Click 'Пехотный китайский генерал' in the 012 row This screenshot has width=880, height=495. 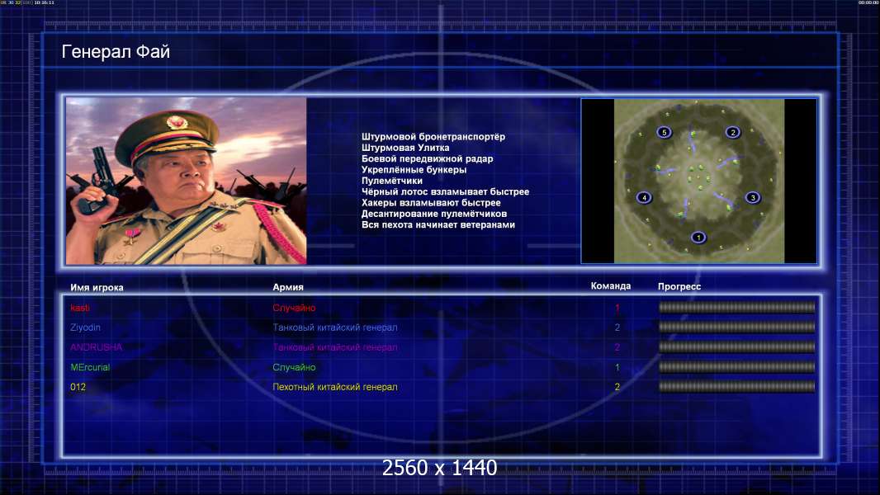pos(335,387)
